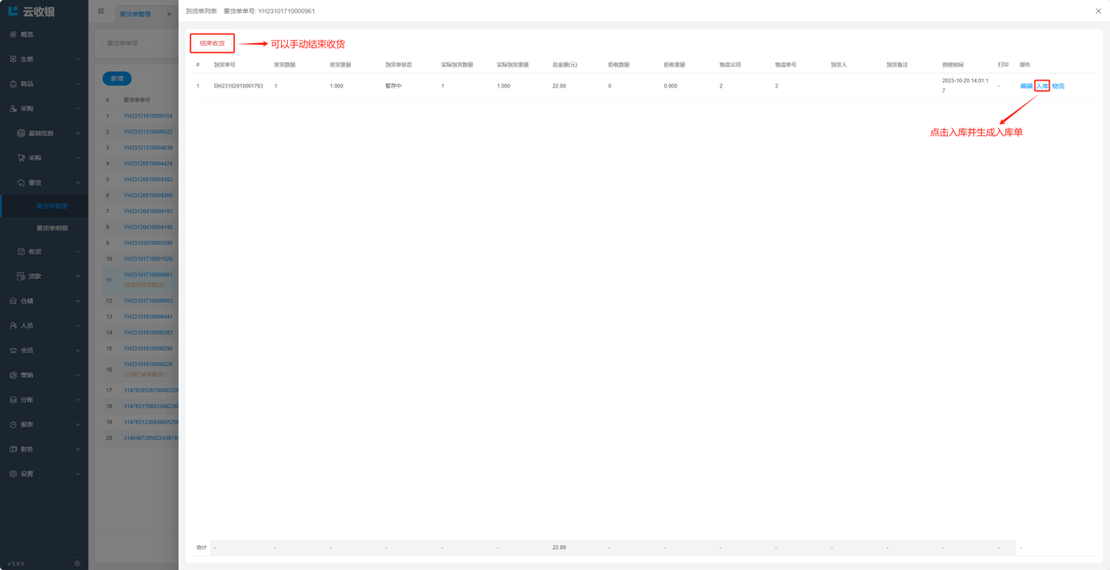Viewport: 1110px width, 570px height.
Task: Open 要货单明细 menu item
Action: [52, 228]
